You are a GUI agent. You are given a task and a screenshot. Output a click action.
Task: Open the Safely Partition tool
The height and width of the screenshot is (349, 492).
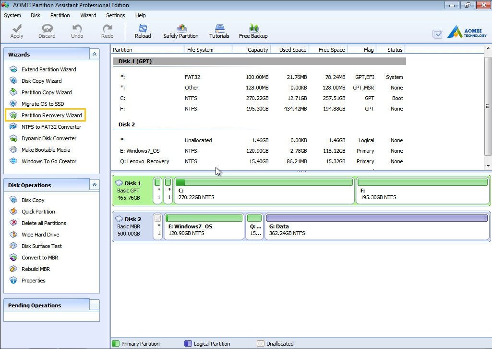coord(180,31)
